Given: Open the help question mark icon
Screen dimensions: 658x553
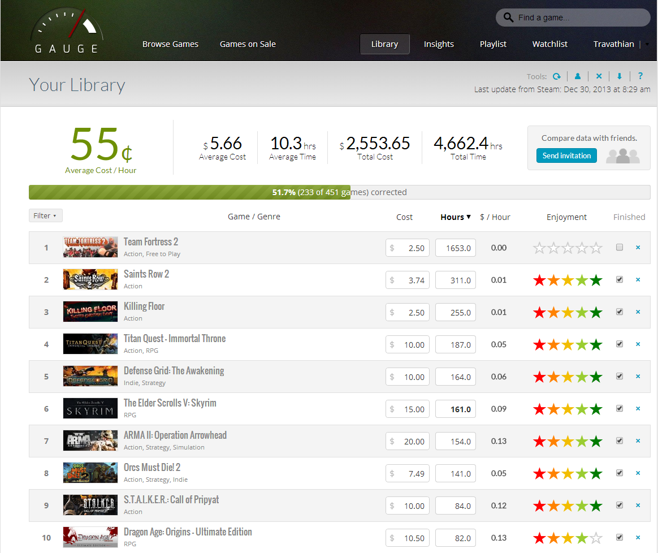Looking at the screenshot, I should coord(640,76).
